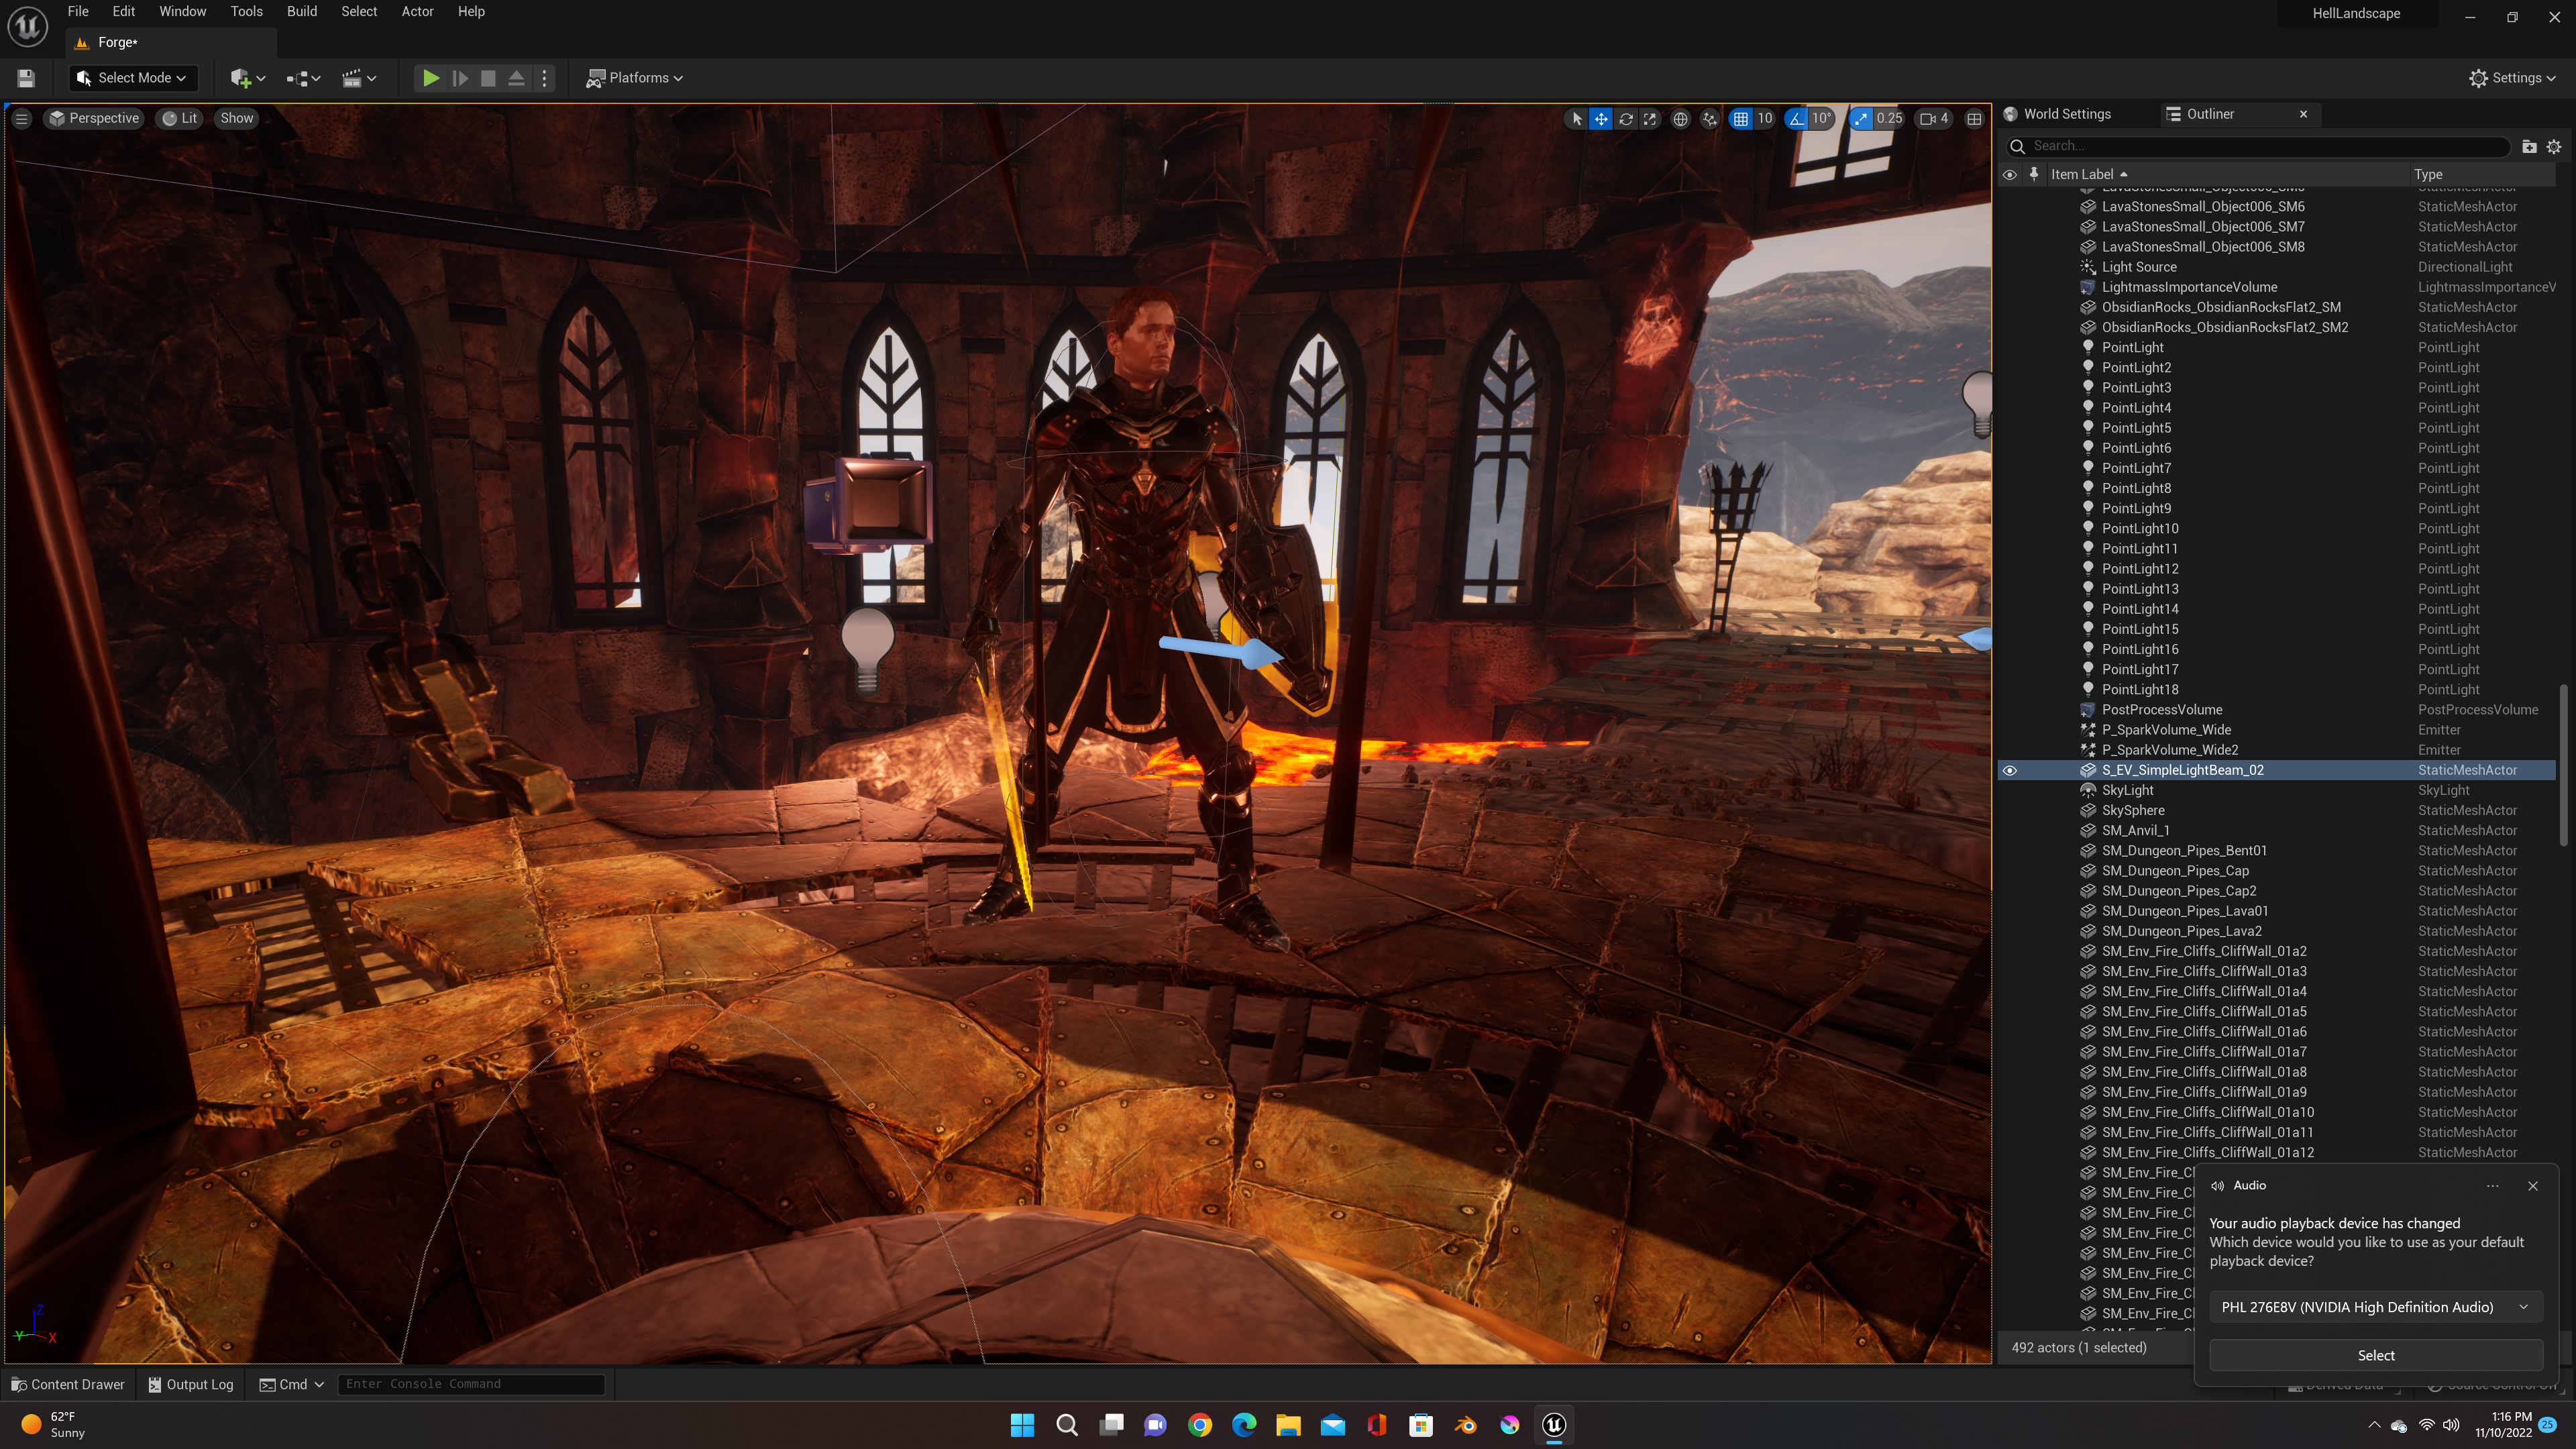Hide S_EV_SimpleLightBeam_02 with eye icon
This screenshot has height=1449, width=2576.
click(x=2010, y=771)
